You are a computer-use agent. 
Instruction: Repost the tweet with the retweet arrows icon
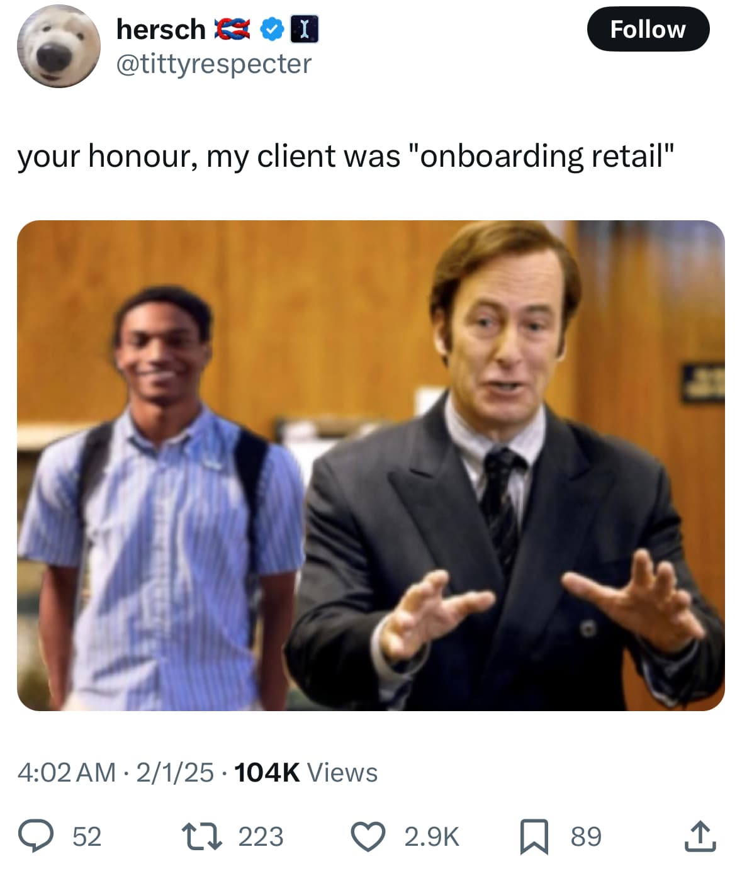pyautogui.click(x=201, y=837)
